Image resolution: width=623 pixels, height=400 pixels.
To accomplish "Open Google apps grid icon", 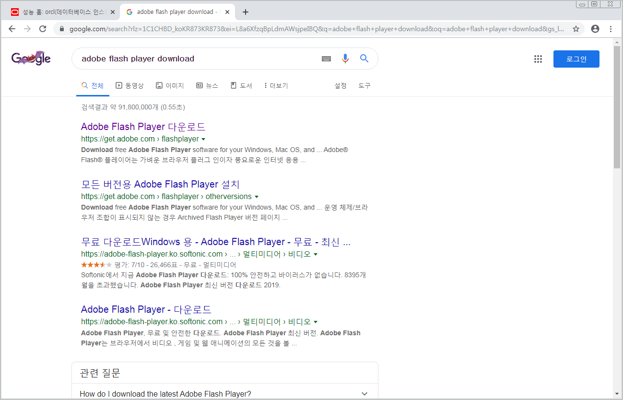I will tap(538, 59).
